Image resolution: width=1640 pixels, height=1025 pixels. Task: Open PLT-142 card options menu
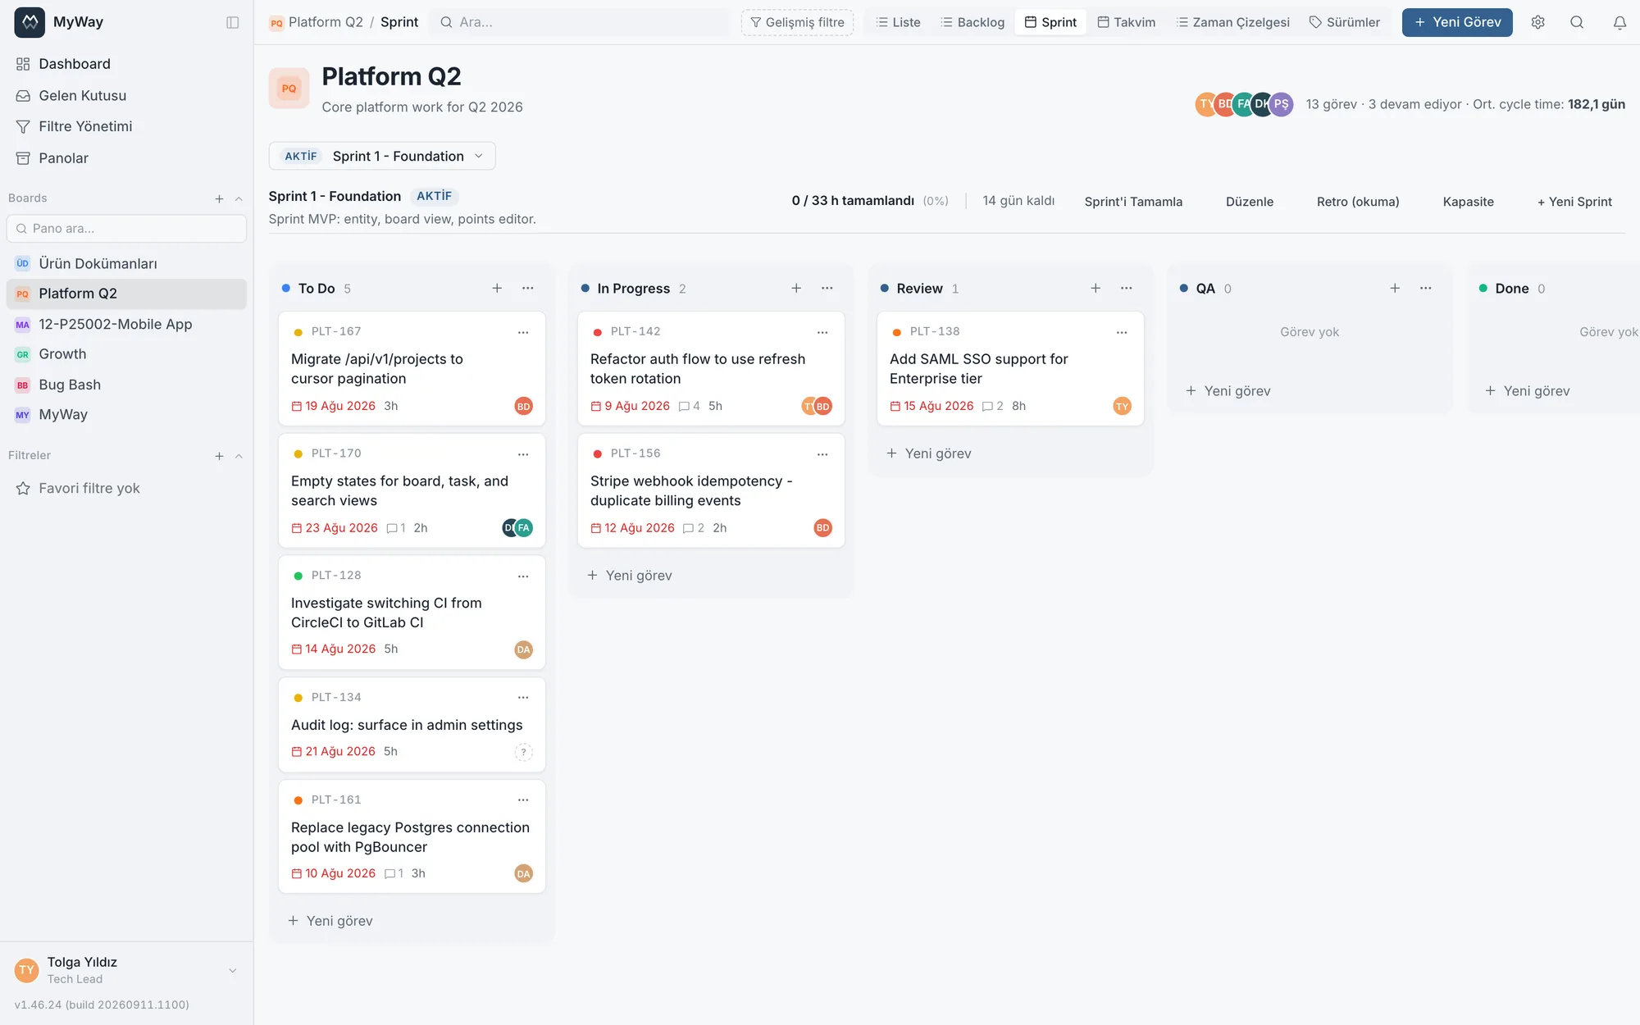pyautogui.click(x=822, y=332)
